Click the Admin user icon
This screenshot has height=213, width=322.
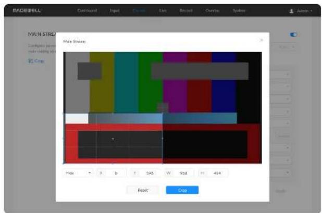point(291,11)
